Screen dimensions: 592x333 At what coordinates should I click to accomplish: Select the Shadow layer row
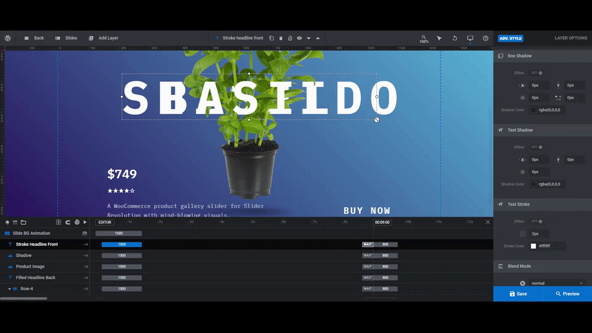[45, 255]
